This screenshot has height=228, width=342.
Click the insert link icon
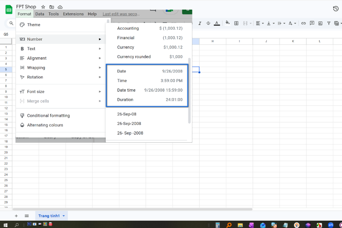pyautogui.click(x=303, y=23)
